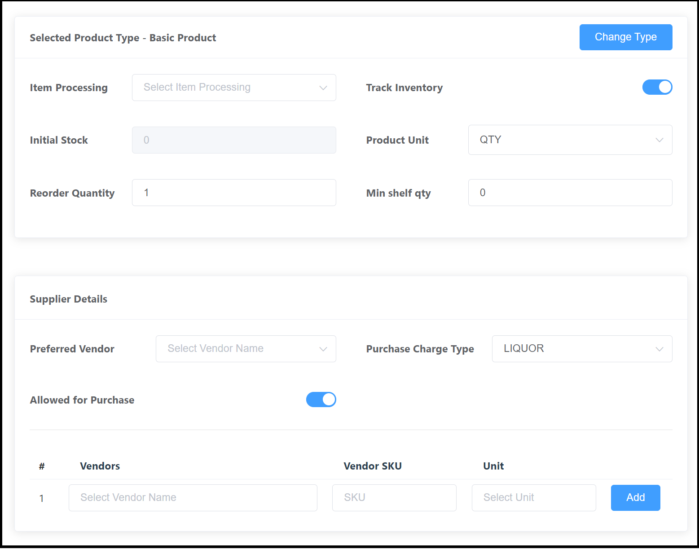Click the Initial Stock field

(233, 140)
